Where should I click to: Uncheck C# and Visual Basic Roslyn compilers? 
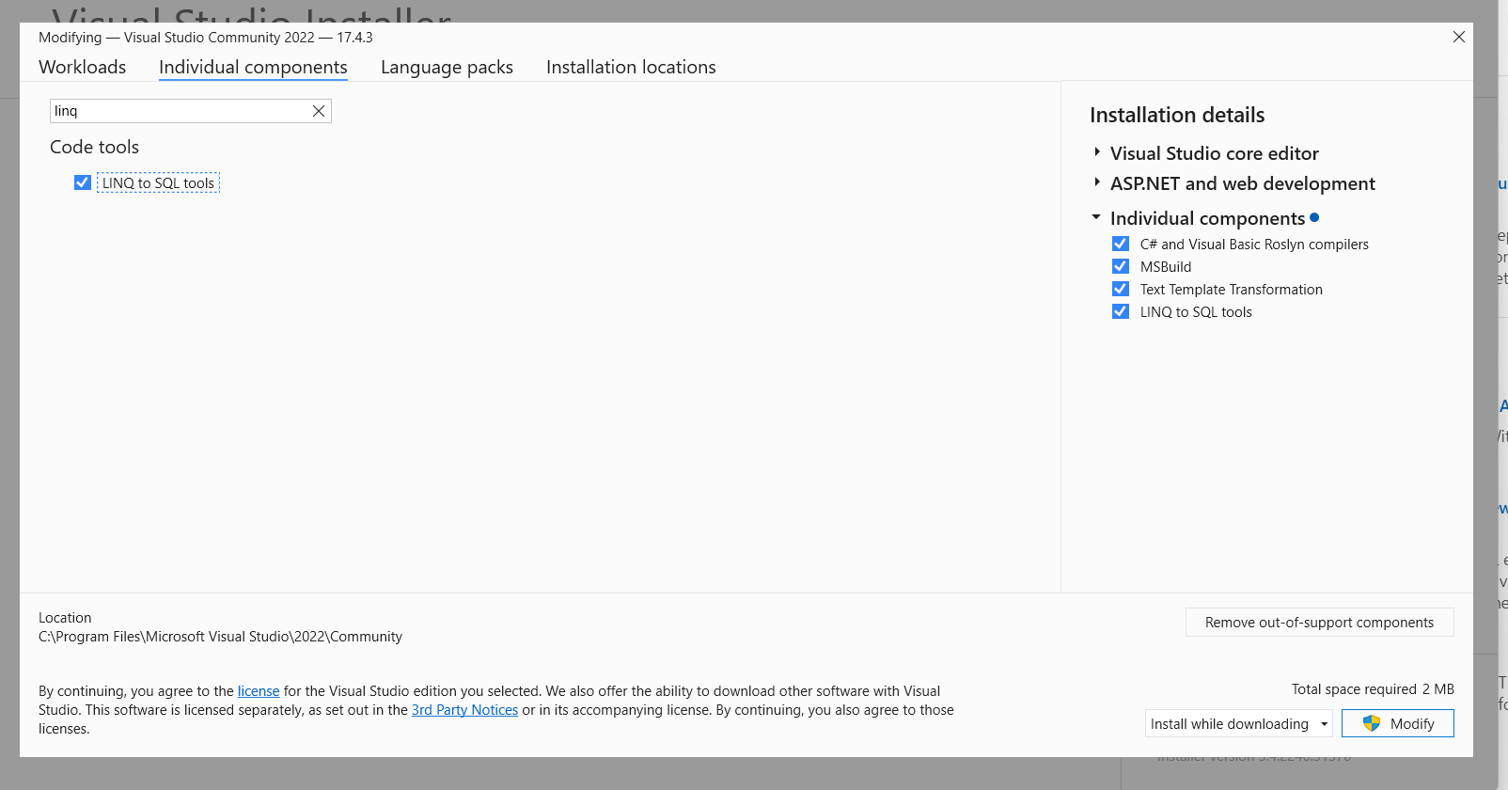(1121, 244)
